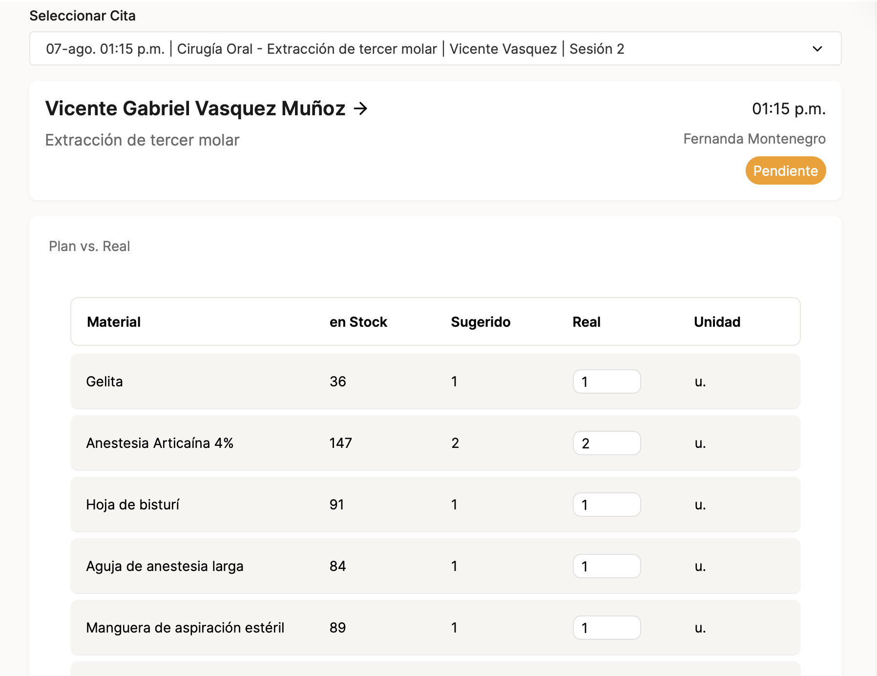Click suggested quantity 1 for Gelita

coord(454,381)
